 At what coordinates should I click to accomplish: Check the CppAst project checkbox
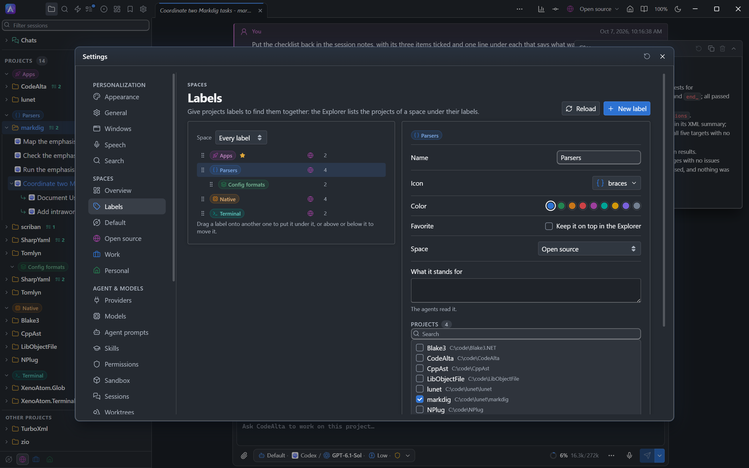pyautogui.click(x=420, y=368)
